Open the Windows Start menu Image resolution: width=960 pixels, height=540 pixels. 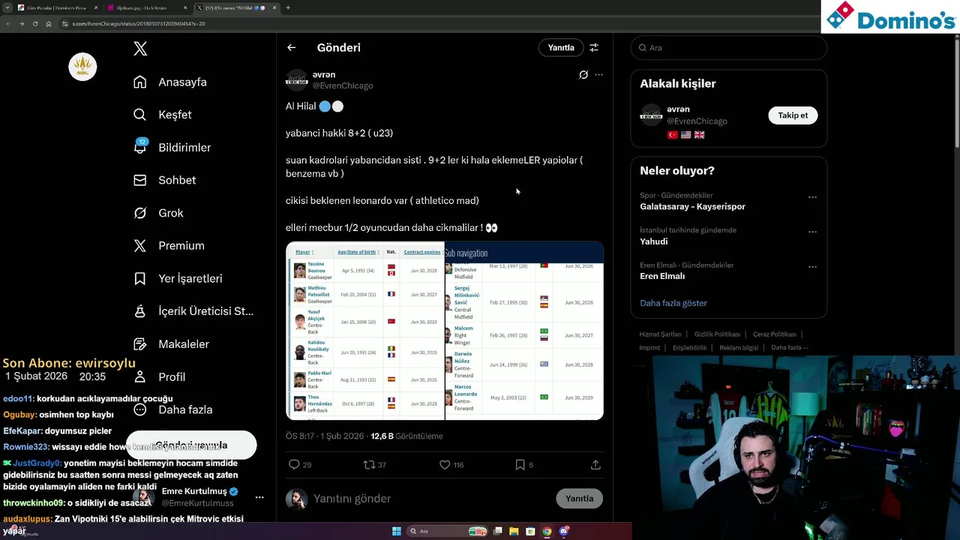(396, 531)
